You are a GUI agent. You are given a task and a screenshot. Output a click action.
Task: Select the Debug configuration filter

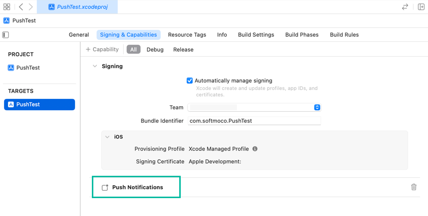click(x=155, y=50)
